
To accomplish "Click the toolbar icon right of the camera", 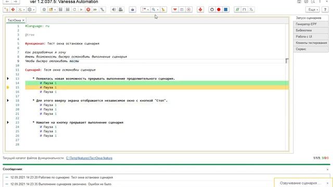I will coord(133,9).
